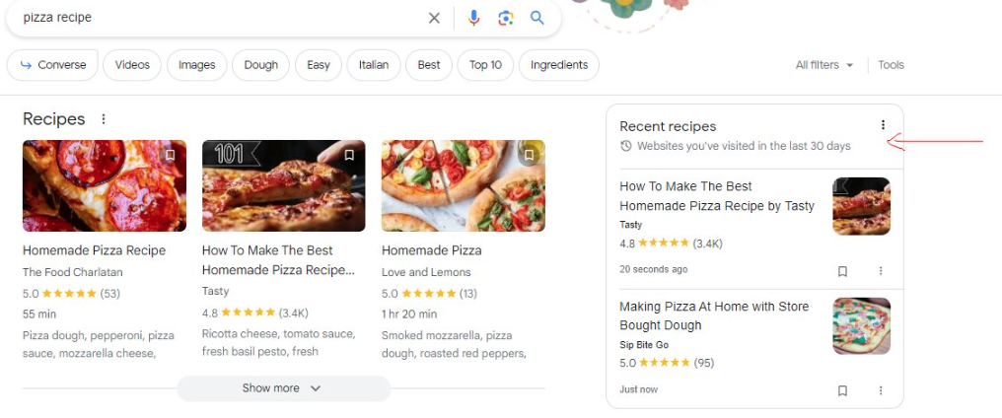The image size is (1002, 418).
Task: Select the Images filter tab
Action: 196,65
